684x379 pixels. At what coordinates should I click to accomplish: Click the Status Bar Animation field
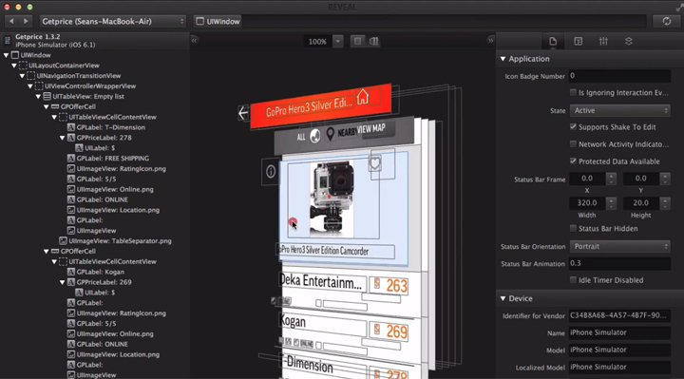coord(619,263)
